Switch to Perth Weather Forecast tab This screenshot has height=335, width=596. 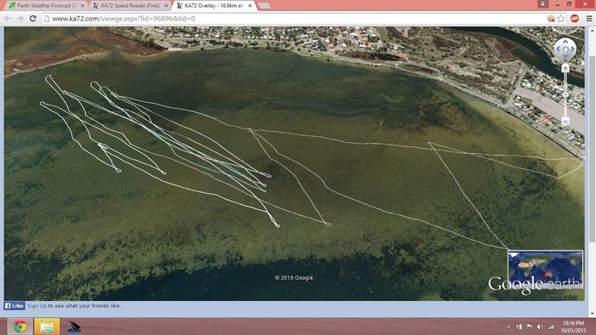(46, 6)
